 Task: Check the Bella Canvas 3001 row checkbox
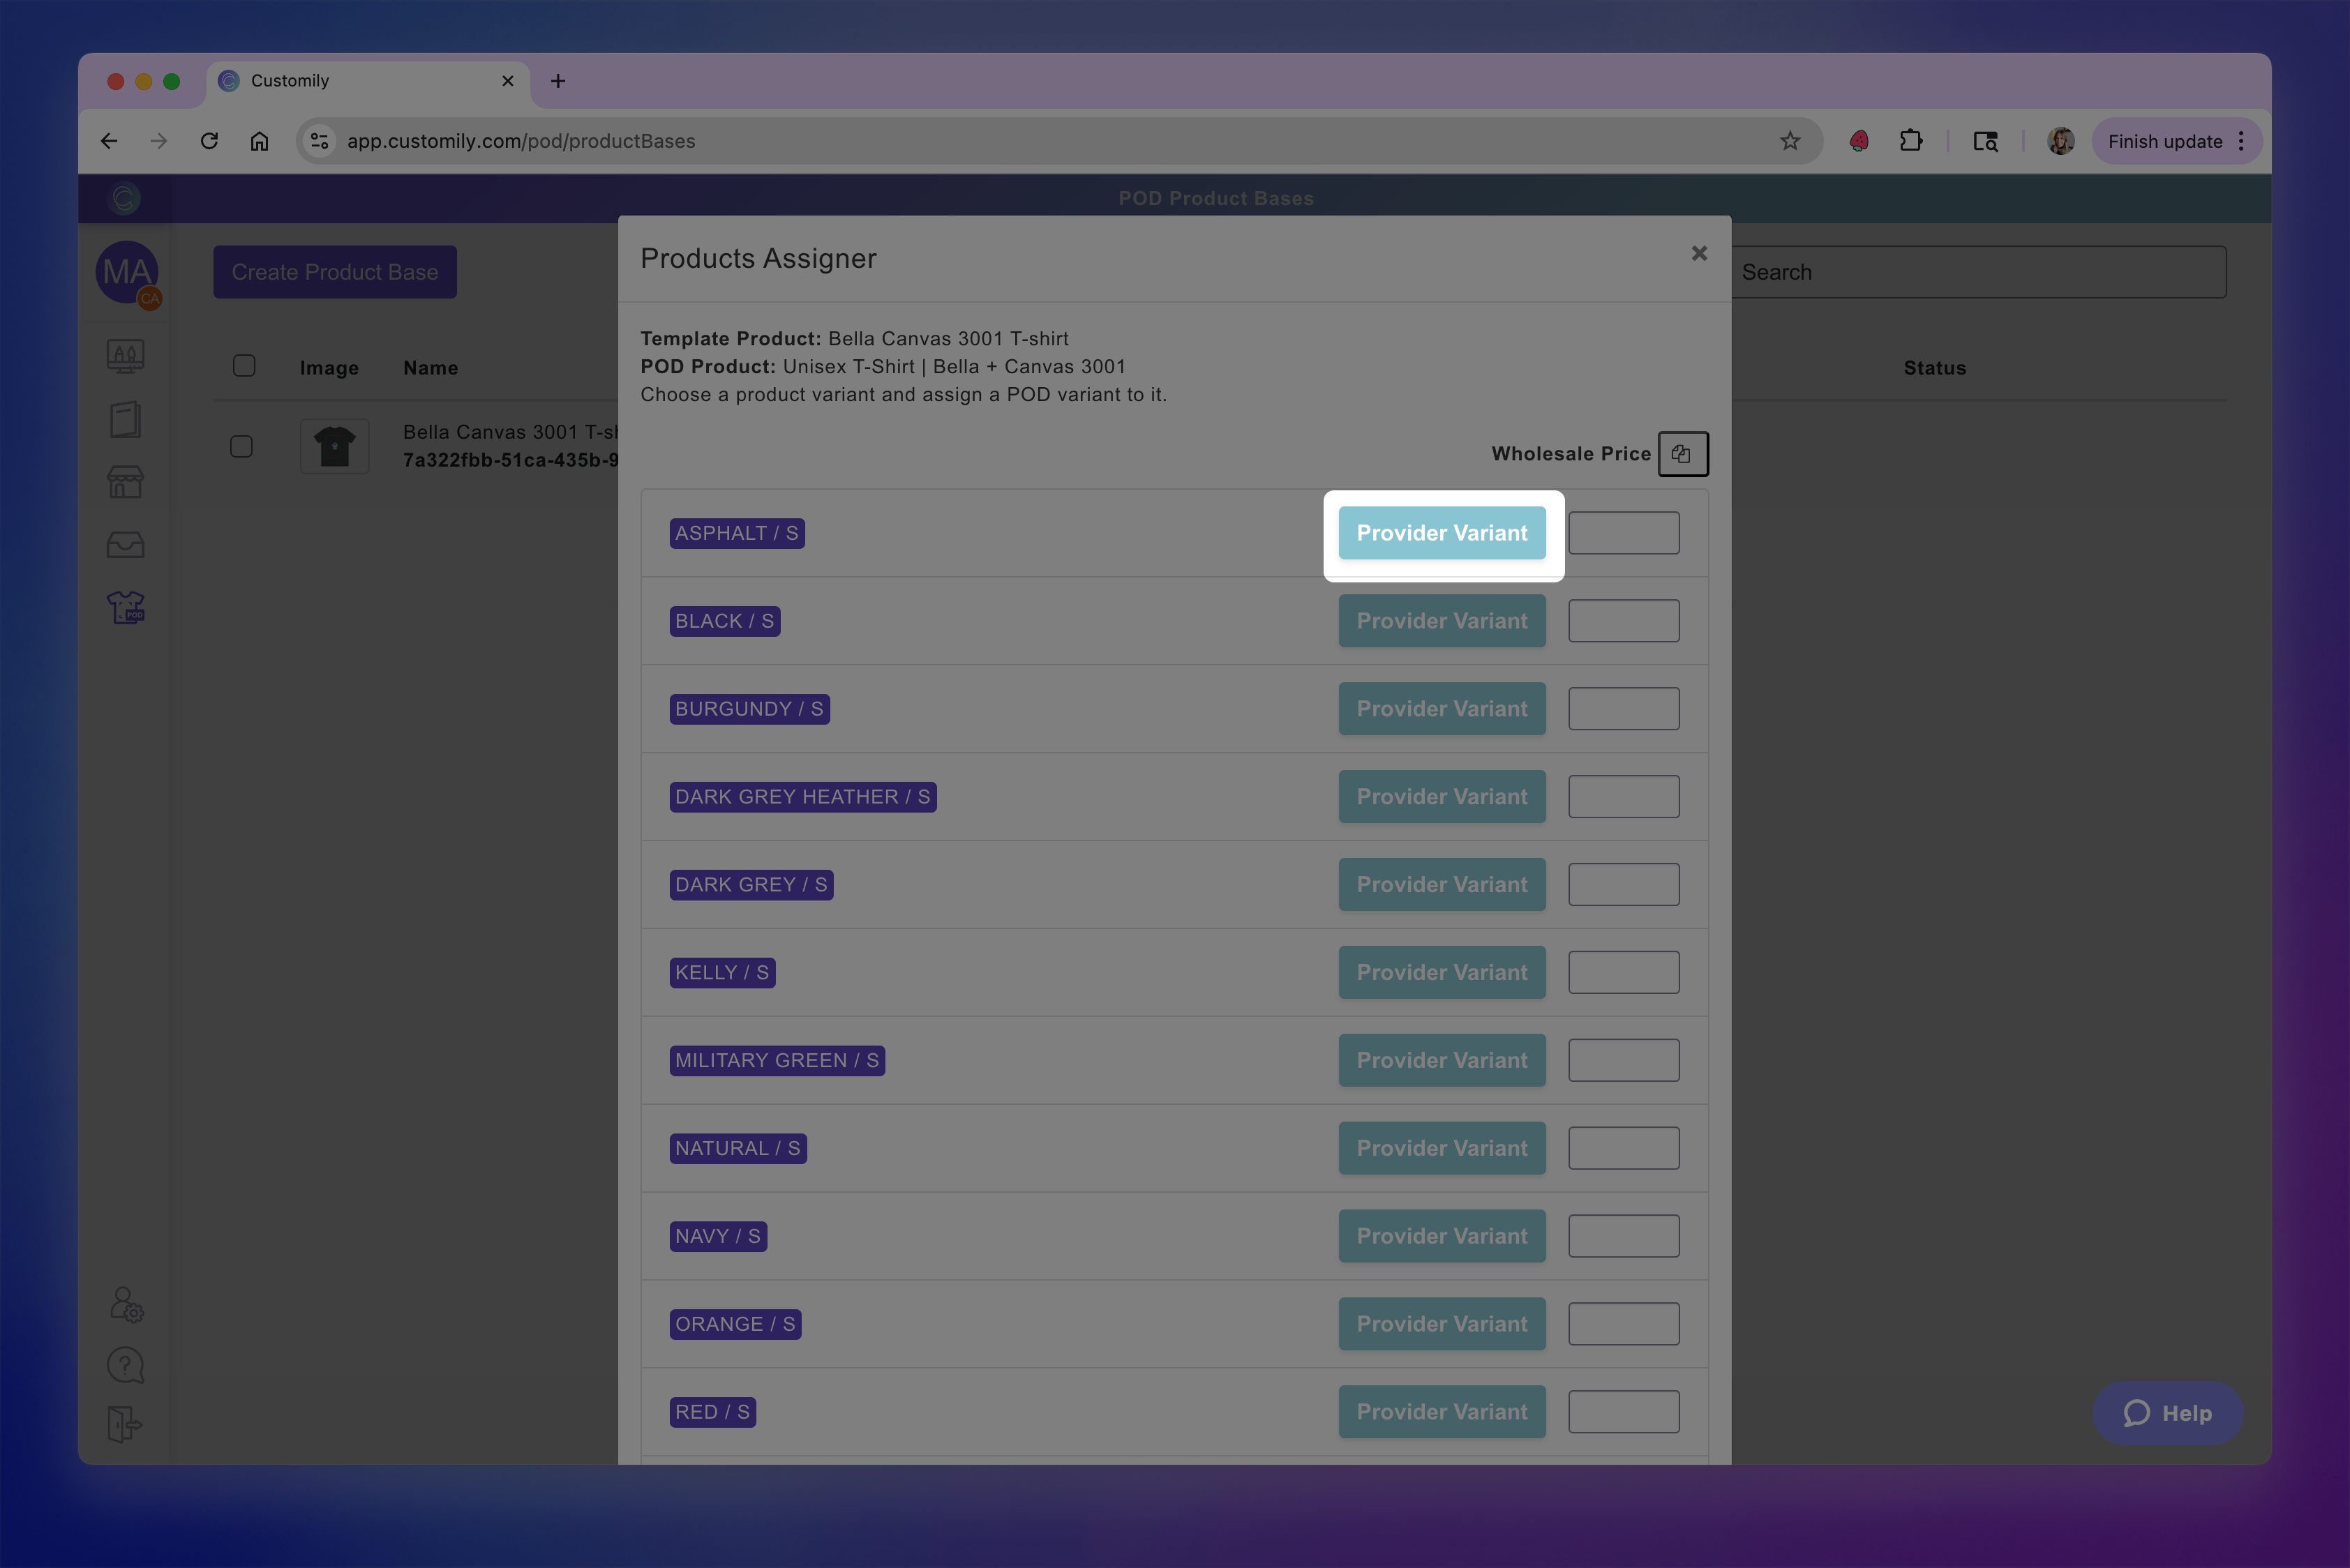pyautogui.click(x=241, y=446)
